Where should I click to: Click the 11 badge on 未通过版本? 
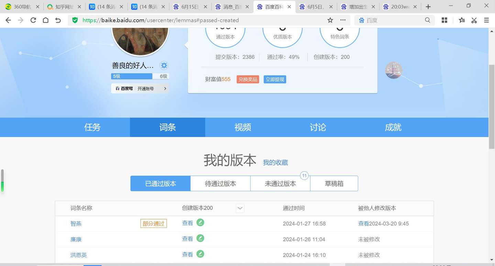pos(304,175)
